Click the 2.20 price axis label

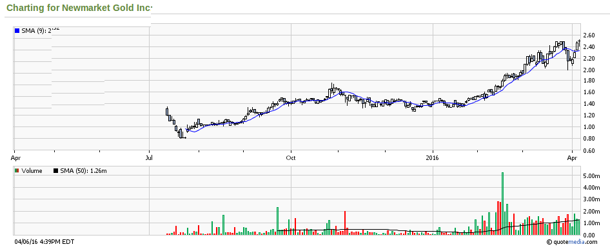[x=589, y=59]
